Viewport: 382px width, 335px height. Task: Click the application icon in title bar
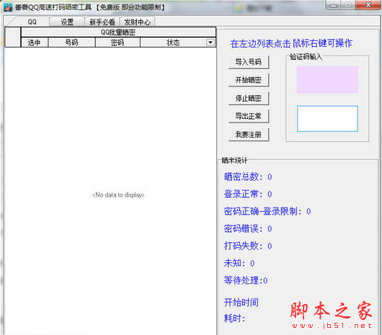coord(8,7)
